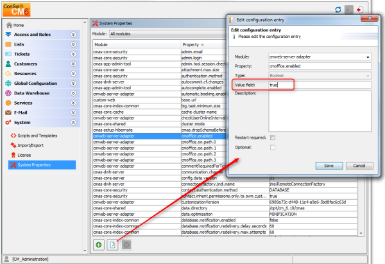The image size is (385, 264).
Task: Click the Cancel button
Action: point(359,166)
